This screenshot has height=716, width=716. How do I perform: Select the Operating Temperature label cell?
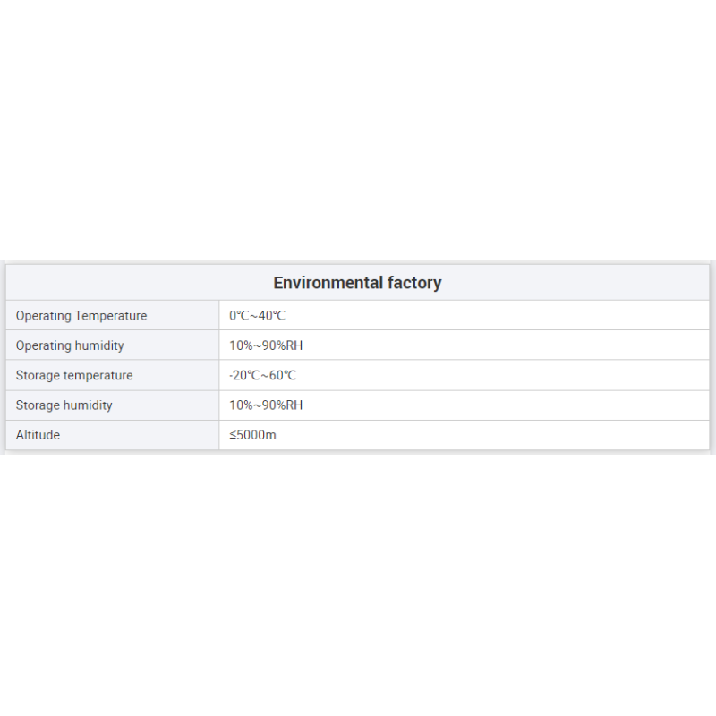(x=113, y=316)
